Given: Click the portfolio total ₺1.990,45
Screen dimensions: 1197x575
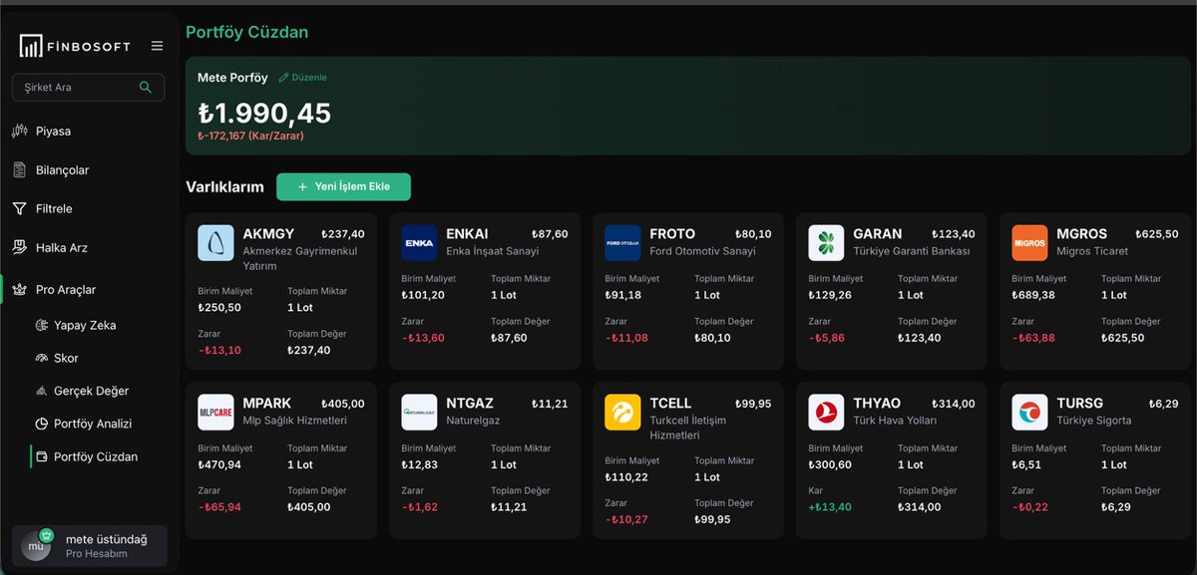Looking at the screenshot, I should pyautogui.click(x=264, y=114).
